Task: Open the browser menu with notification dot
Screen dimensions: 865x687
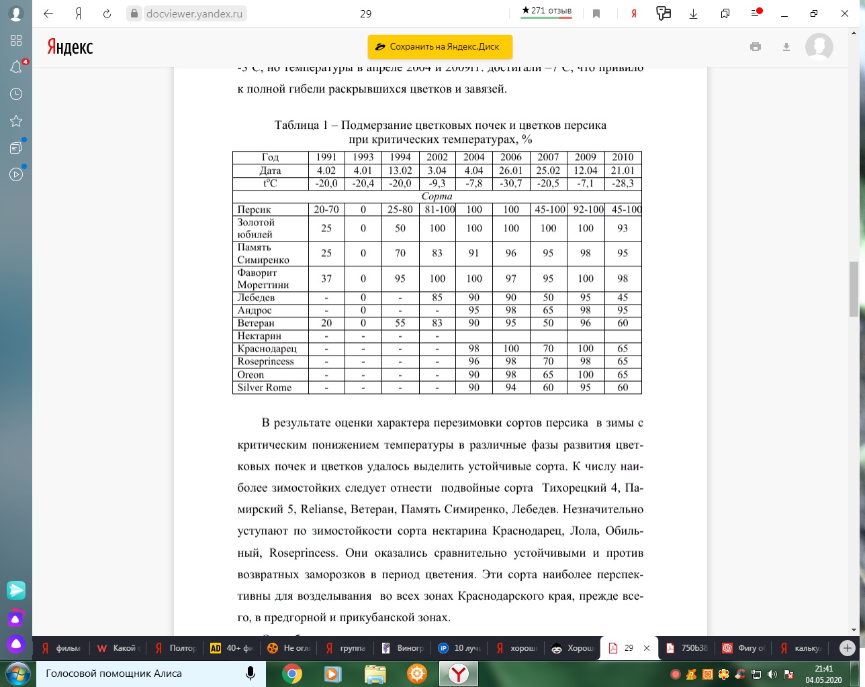Action: [756, 13]
